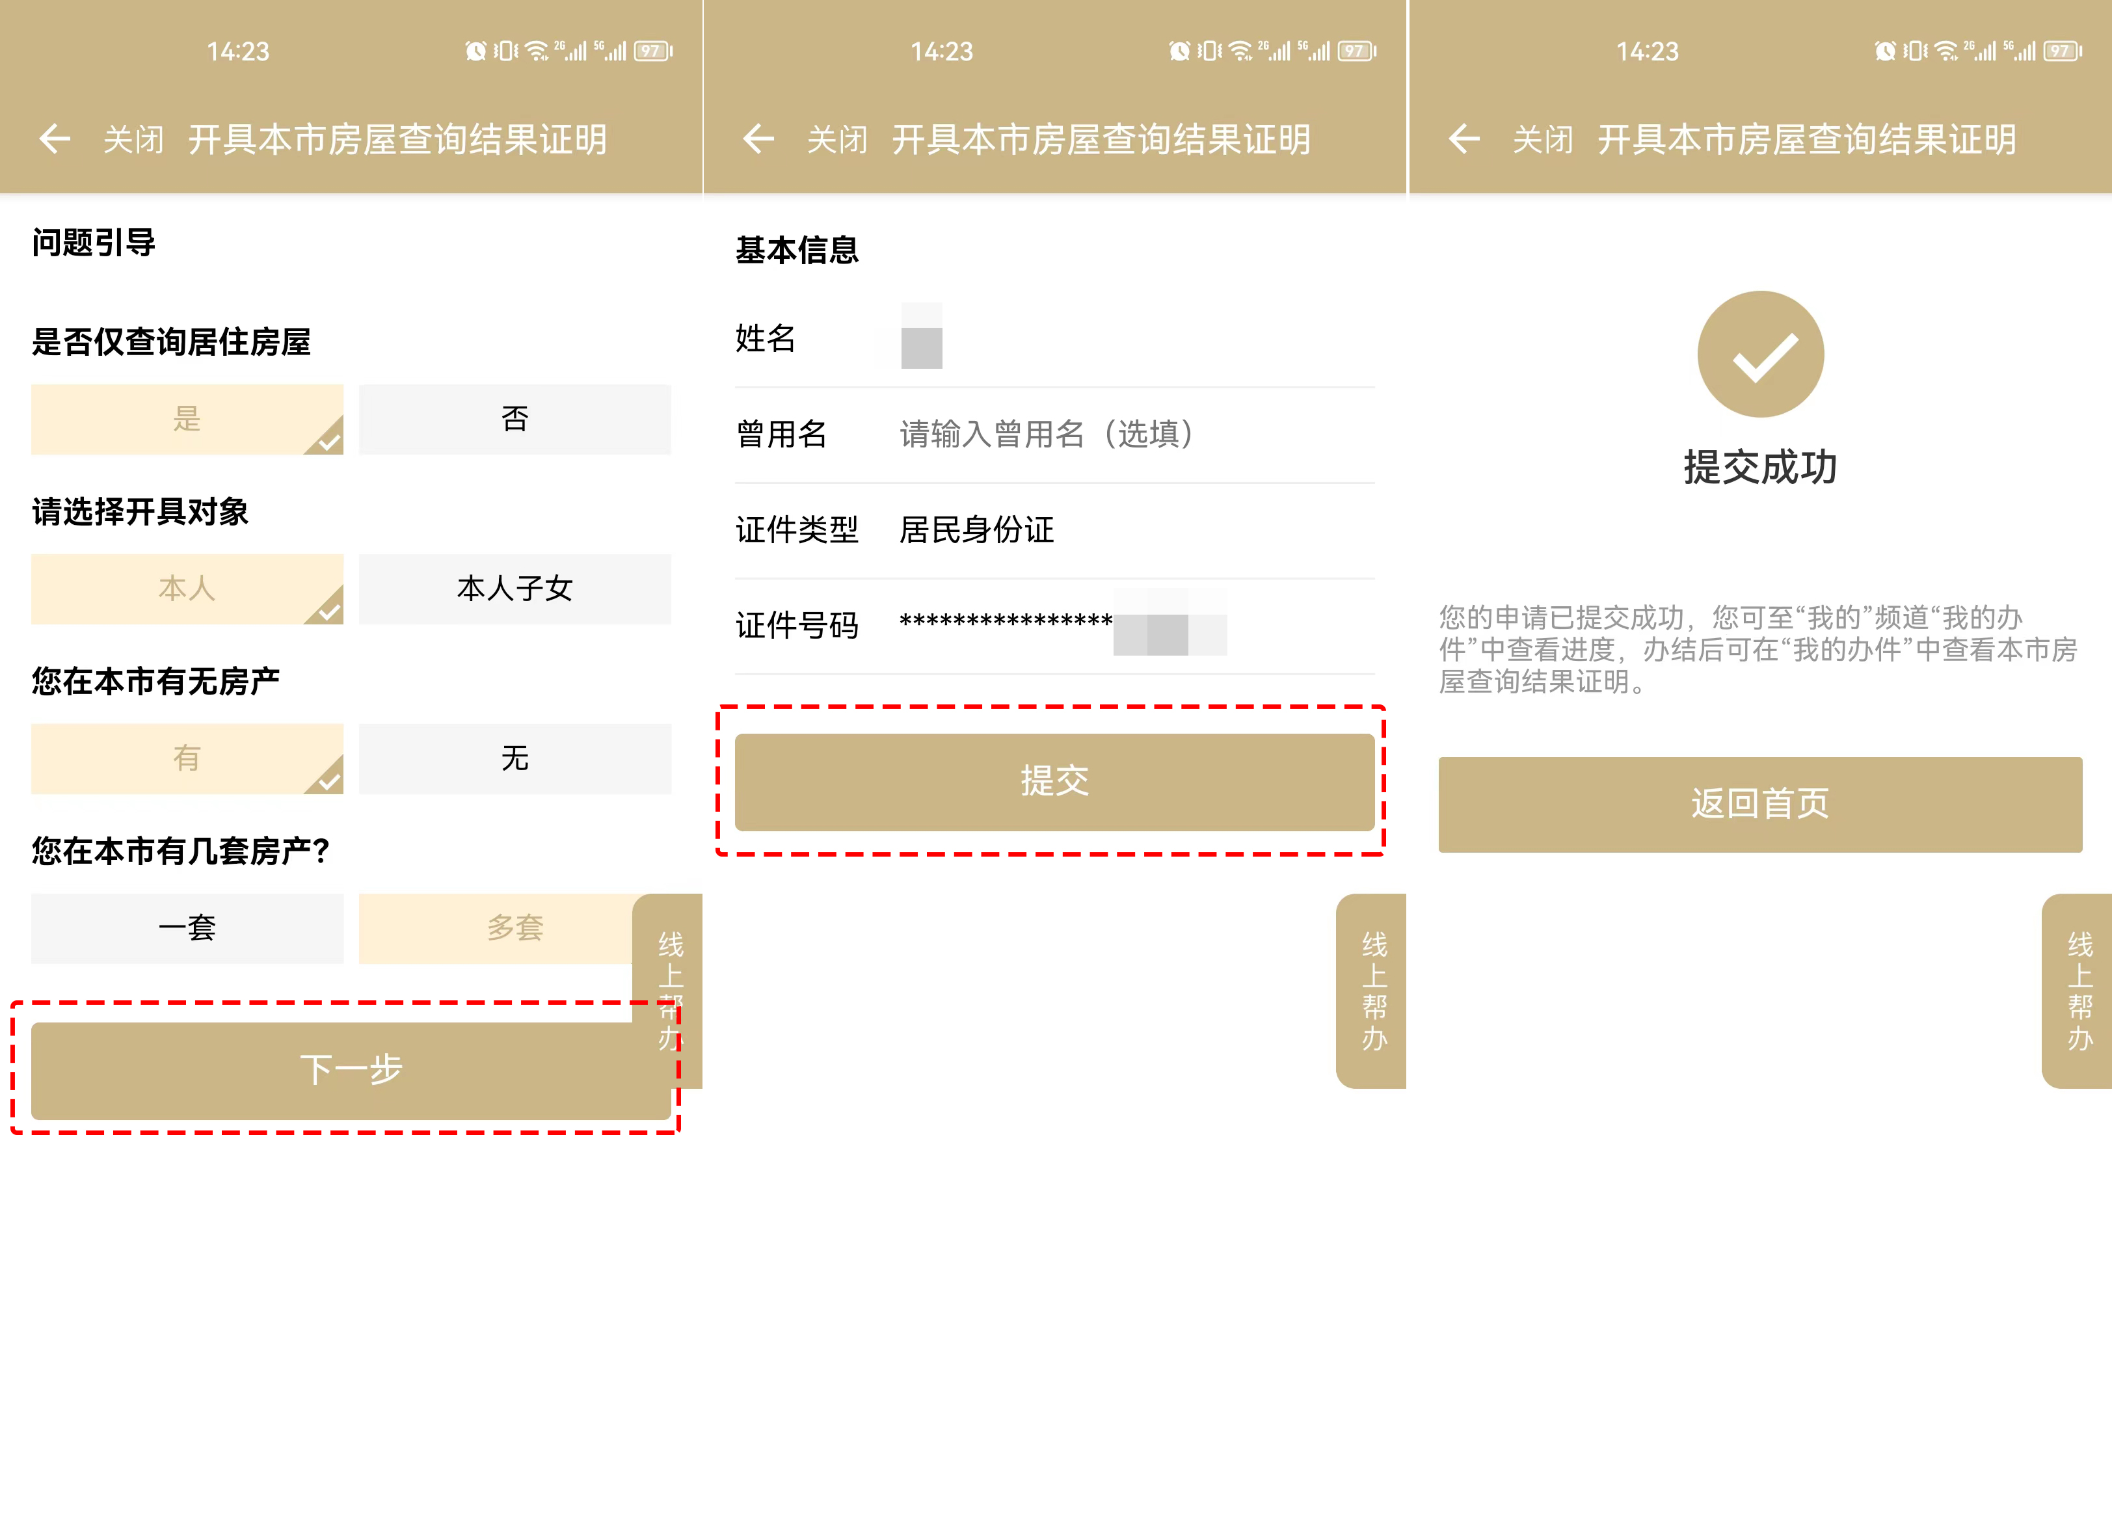Tap the large success checkmark icon
Image resolution: width=2112 pixels, height=1522 pixels.
1760,355
